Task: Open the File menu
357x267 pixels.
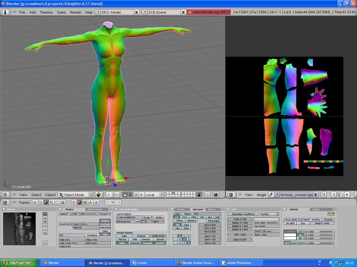Action: tap(22, 12)
